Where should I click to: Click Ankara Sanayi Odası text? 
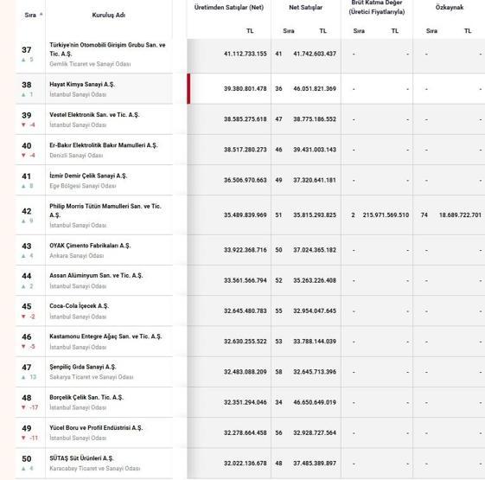tap(76, 256)
